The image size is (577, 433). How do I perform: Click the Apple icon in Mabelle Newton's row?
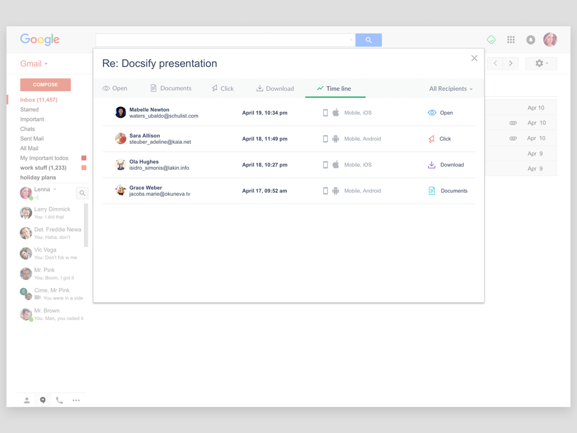tap(336, 112)
